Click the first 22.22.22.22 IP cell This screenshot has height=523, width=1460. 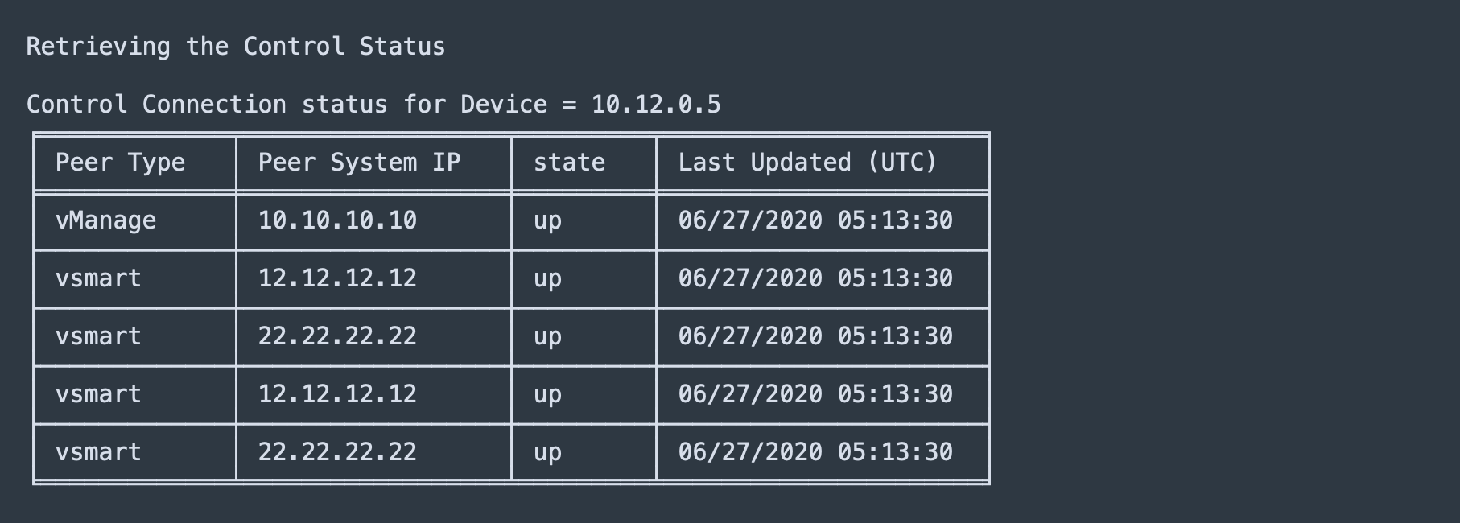(x=337, y=336)
